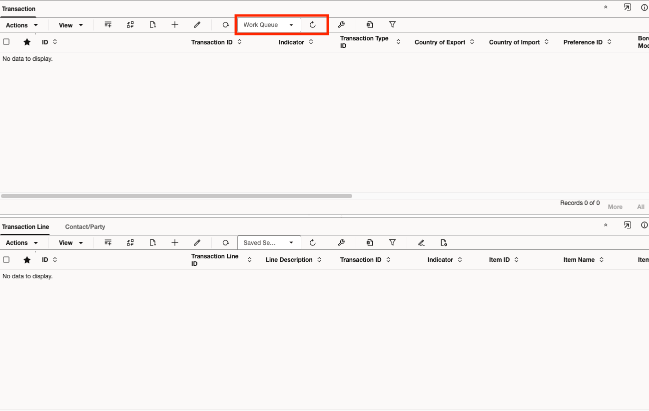649x411 pixels.
Task: Click the Edit pencil icon in Transaction Line toolbar
Action: coord(197,242)
